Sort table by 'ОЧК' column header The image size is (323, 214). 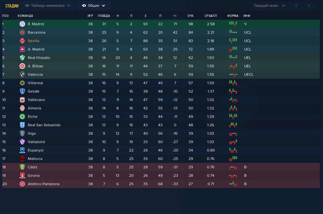pos(190,16)
